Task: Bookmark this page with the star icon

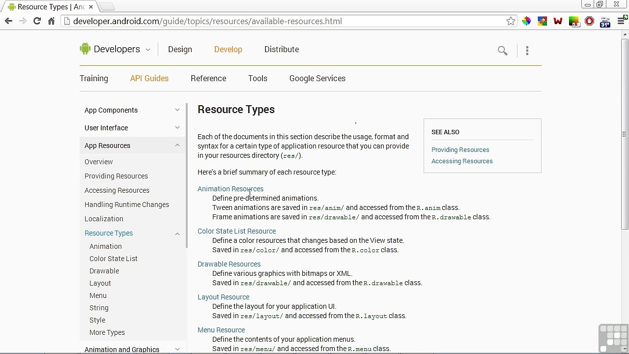Action: point(511,21)
